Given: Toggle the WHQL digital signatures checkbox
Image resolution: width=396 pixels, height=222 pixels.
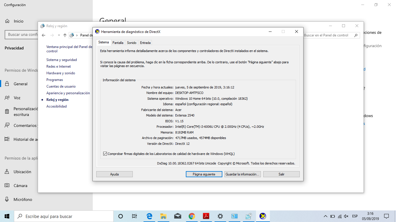Looking at the screenshot, I should tap(105, 154).
